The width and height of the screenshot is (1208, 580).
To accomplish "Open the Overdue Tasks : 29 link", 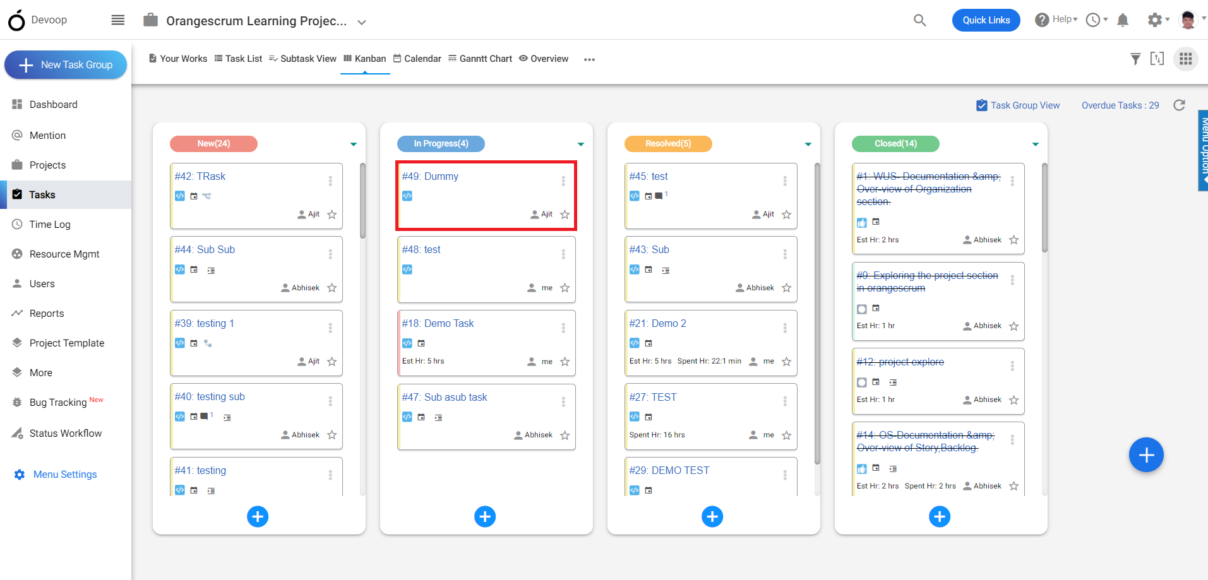I will (1120, 105).
